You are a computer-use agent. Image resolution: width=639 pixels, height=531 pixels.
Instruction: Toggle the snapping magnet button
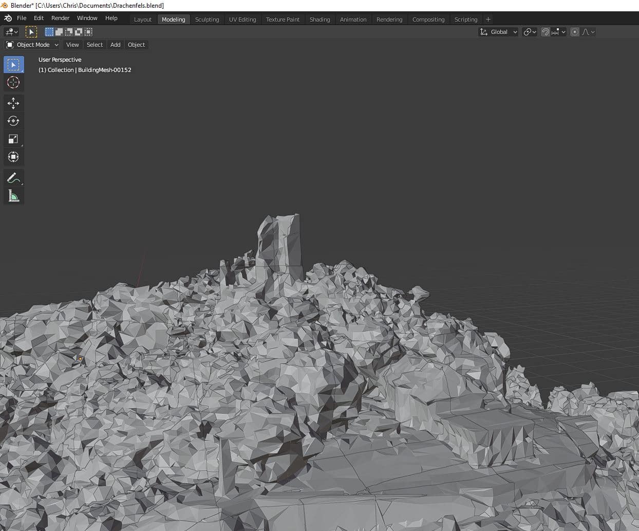click(x=546, y=32)
